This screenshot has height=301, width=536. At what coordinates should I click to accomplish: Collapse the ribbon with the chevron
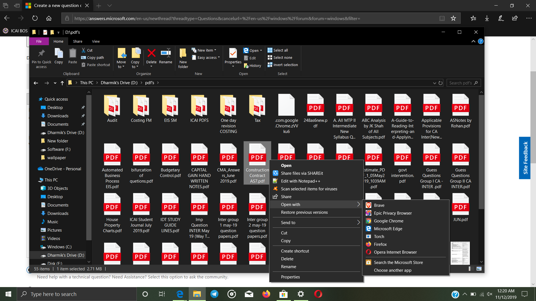[x=473, y=41]
